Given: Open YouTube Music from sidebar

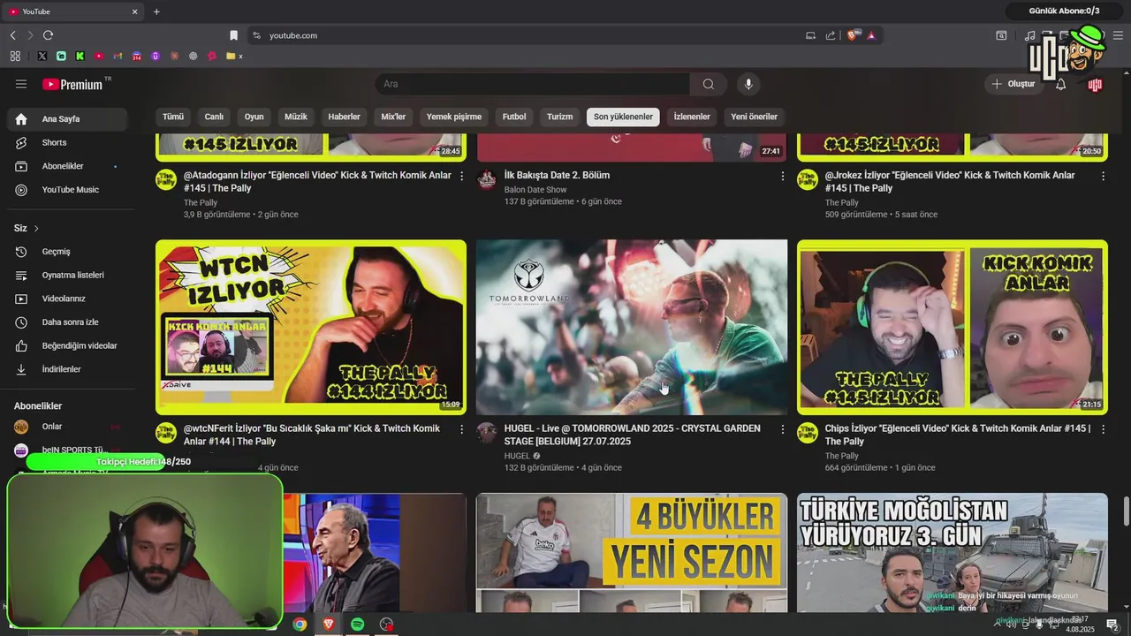Looking at the screenshot, I should tap(67, 190).
